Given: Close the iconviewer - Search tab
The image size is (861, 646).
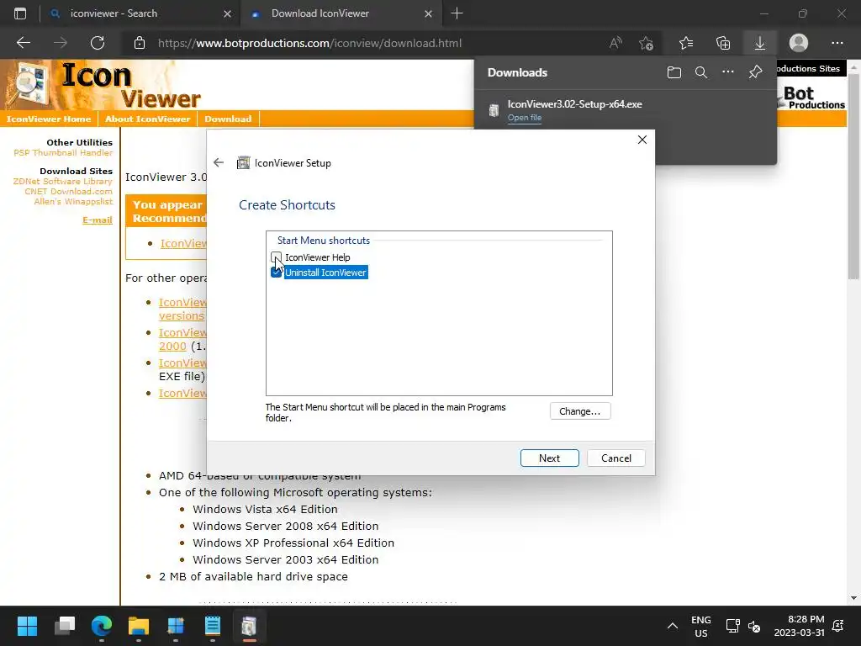Looking at the screenshot, I should point(227,13).
